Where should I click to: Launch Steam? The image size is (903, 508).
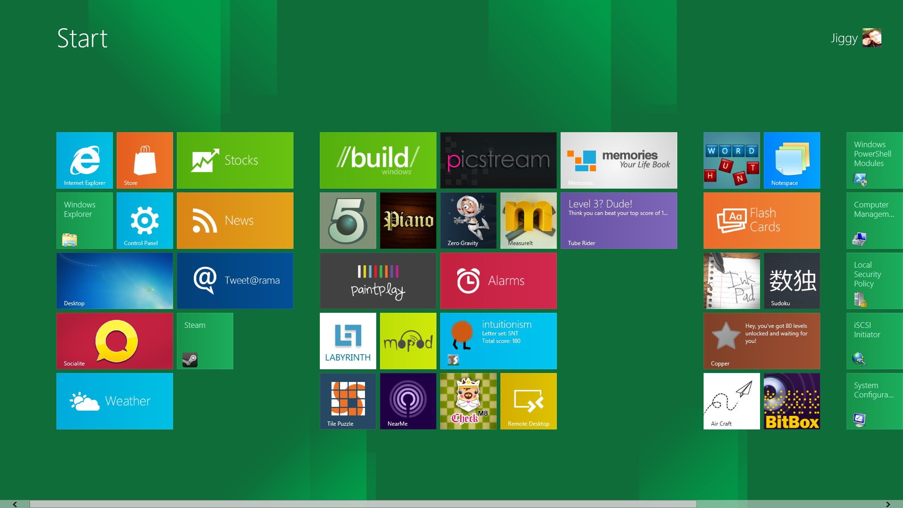pyautogui.click(x=205, y=341)
